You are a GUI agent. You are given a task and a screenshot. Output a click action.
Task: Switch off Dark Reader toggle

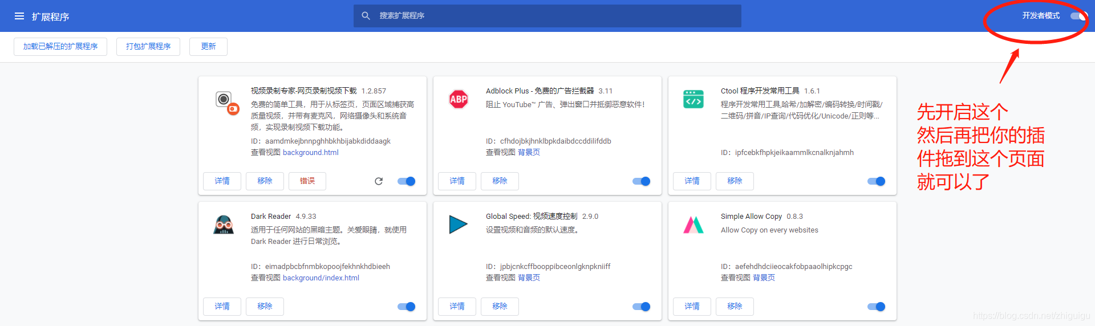click(407, 307)
